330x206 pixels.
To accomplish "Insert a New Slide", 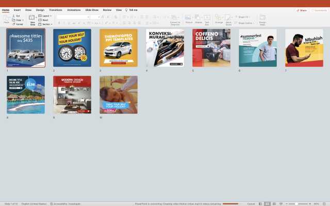I will tap(32, 19).
